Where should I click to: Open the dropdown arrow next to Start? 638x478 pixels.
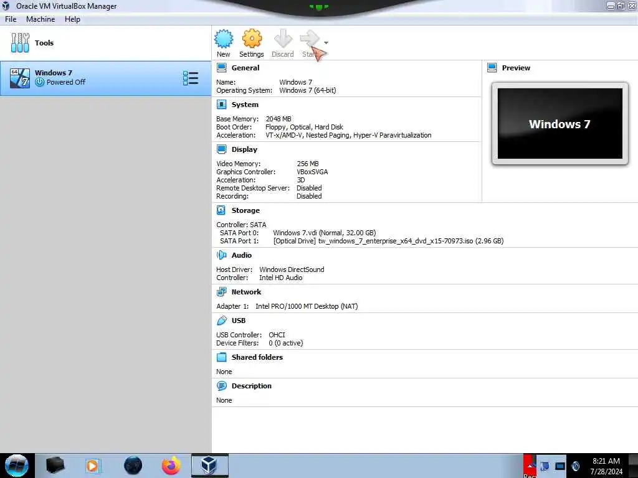pos(326,43)
